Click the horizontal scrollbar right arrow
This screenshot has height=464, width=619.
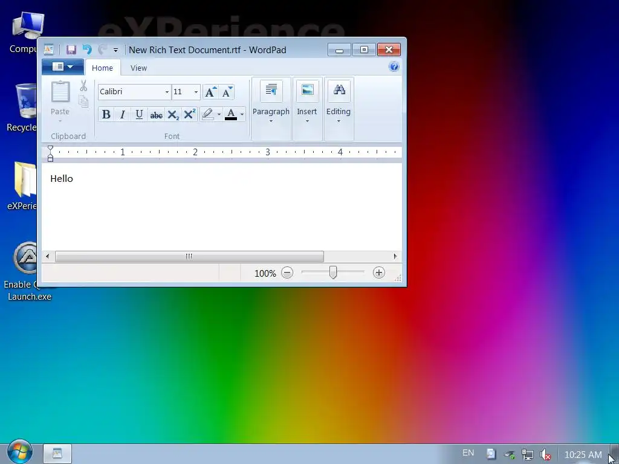click(x=395, y=256)
